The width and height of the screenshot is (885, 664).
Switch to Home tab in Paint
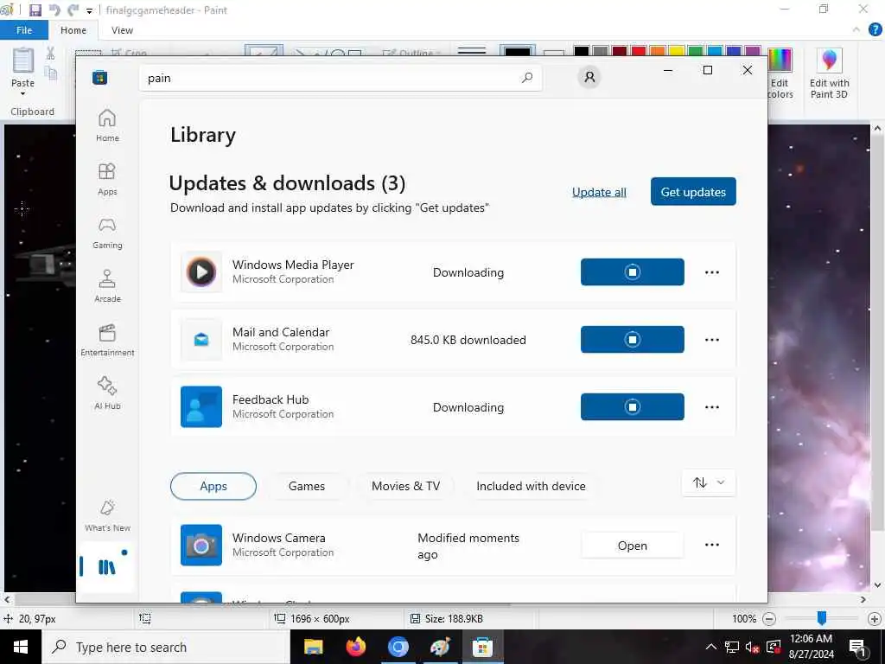(73, 30)
